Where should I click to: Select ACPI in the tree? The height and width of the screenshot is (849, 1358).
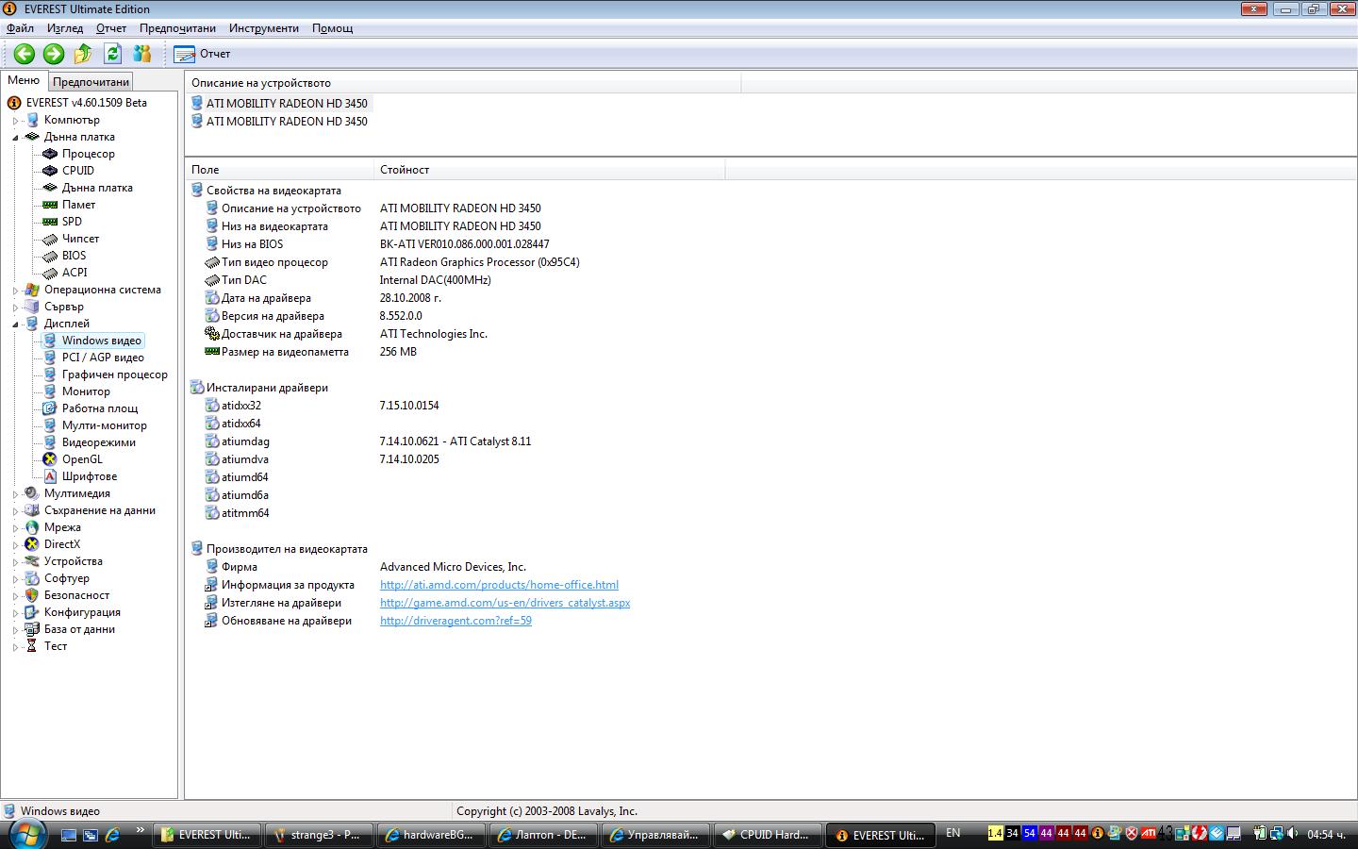tap(75, 273)
